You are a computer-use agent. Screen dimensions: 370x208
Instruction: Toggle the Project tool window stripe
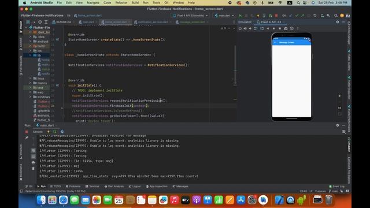pos(21,27)
